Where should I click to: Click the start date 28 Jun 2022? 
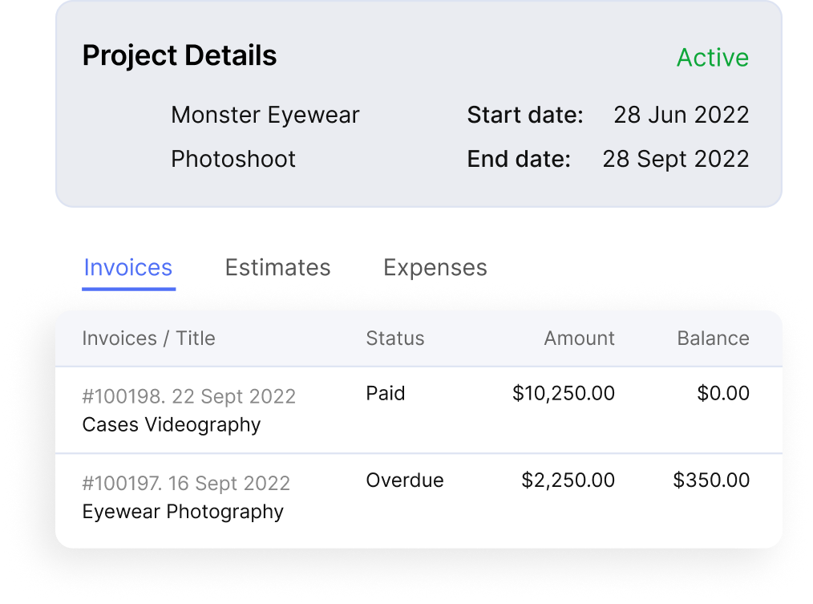pos(682,115)
